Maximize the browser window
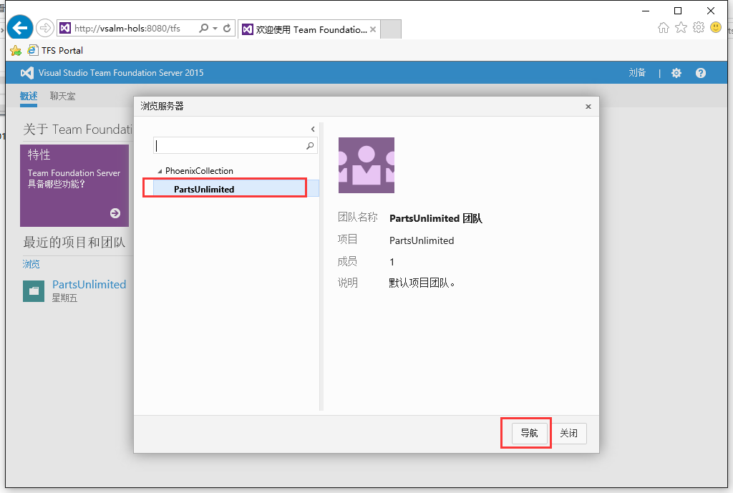733x493 pixels. [x=678, y=11]
